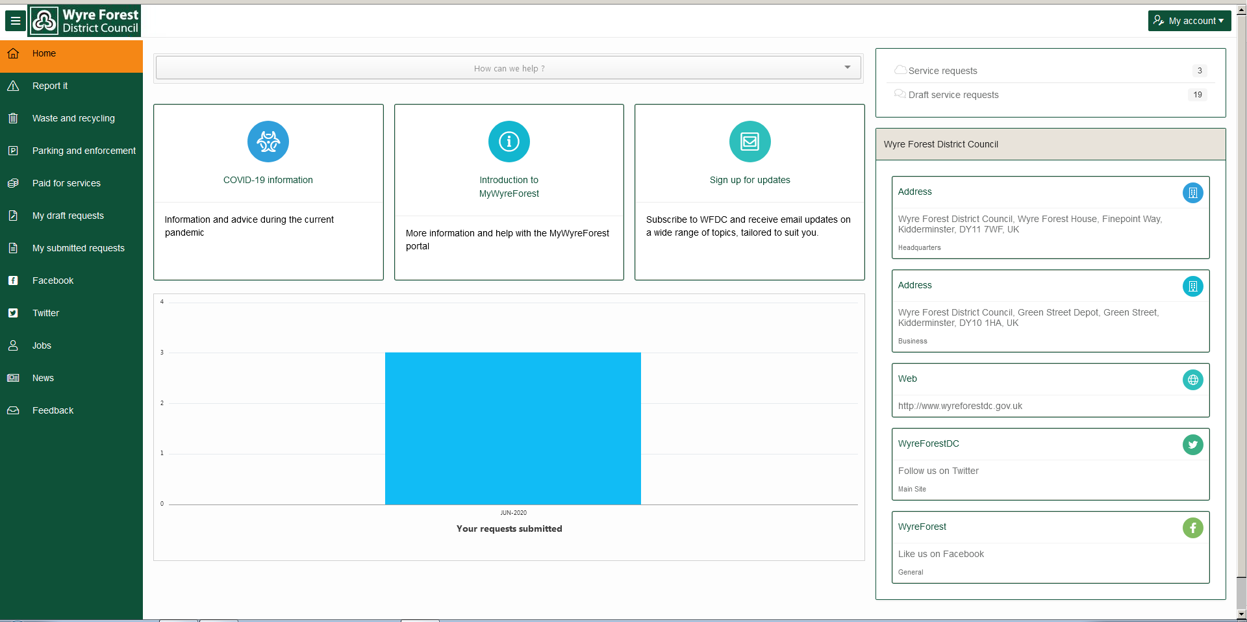This screenshot has width=1247, height=622.
Task: Click the Home house icon in sidebar
Action: click(13, 53)
